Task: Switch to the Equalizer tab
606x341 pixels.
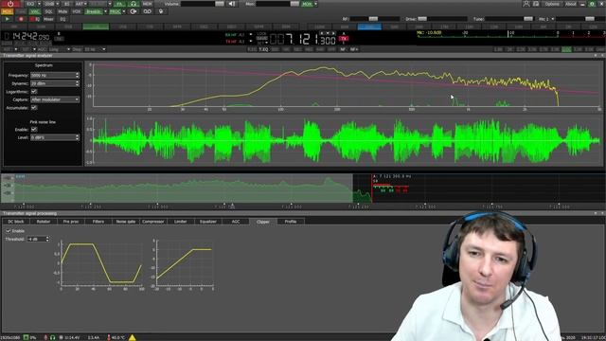Action: coord(208,222)
